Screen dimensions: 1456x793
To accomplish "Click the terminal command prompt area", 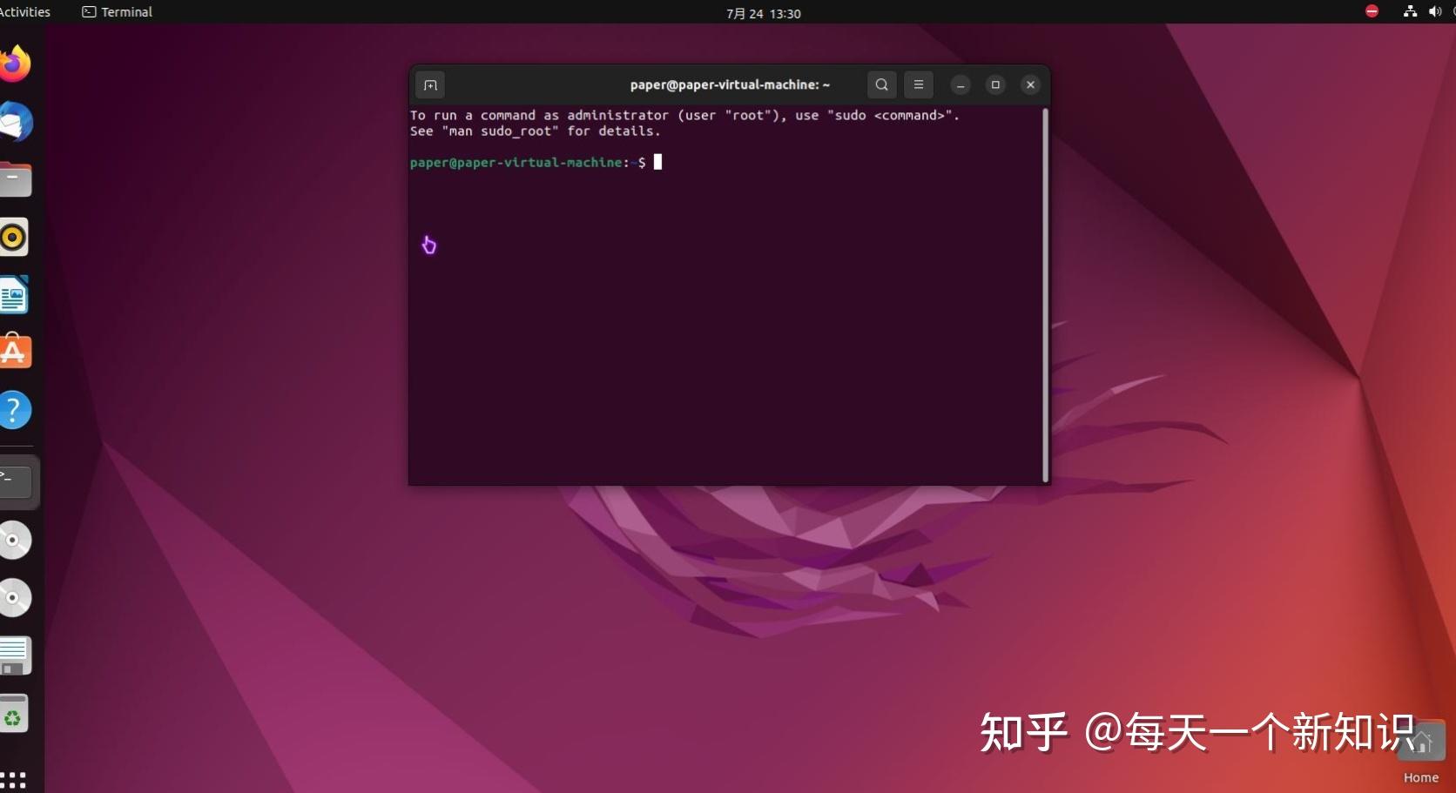I will click(x=657, y=163).
